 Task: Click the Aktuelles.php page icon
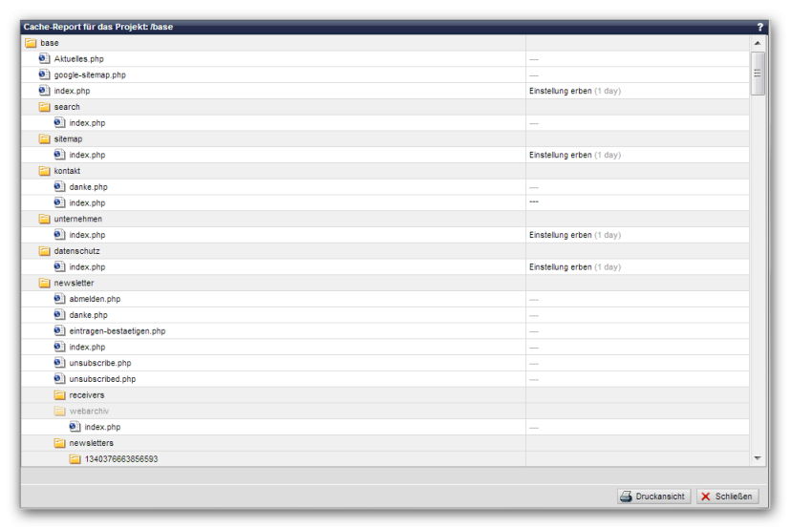point(44,58)
